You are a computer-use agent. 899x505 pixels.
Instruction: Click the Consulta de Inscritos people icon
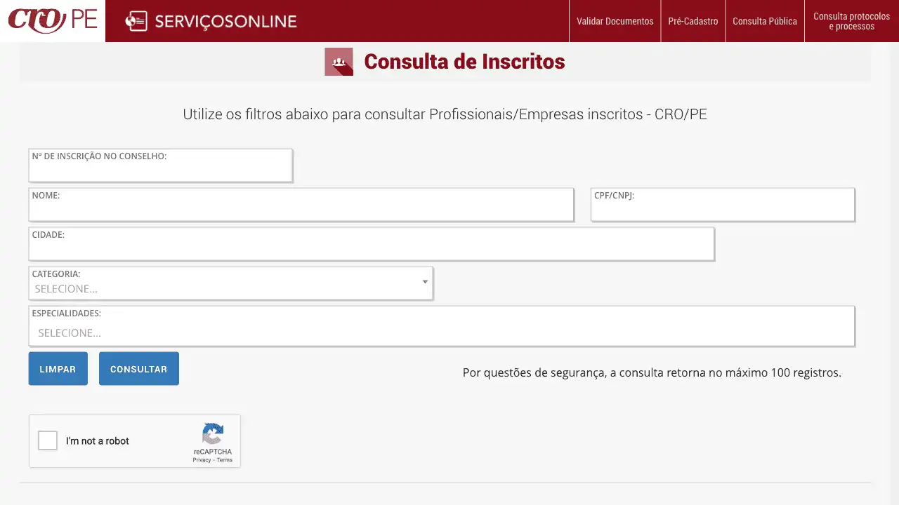click(339, 62)
